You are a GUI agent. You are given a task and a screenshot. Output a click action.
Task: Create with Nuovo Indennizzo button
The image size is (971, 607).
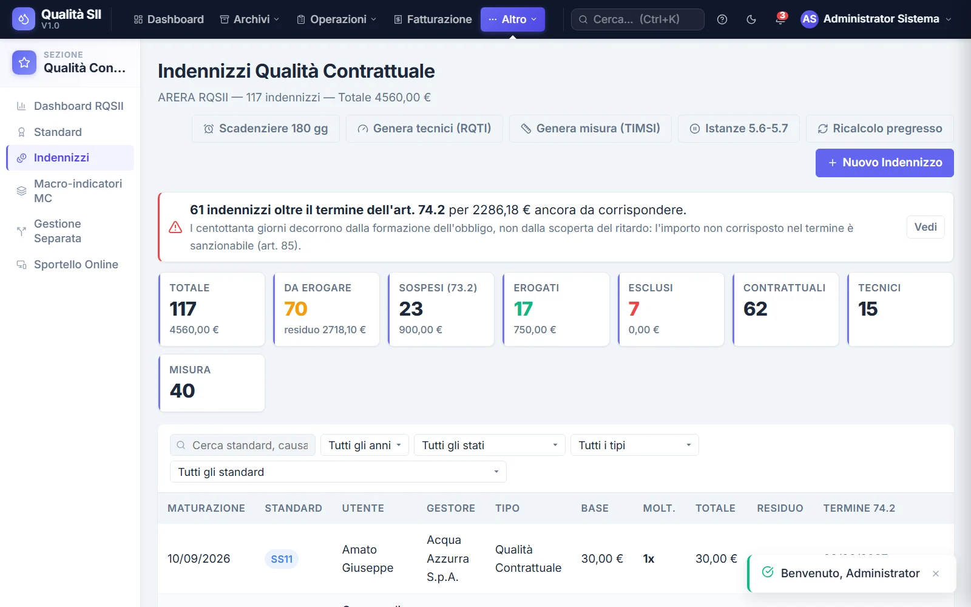point(885,163)
